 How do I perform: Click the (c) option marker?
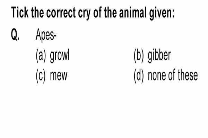coord(41,76)
